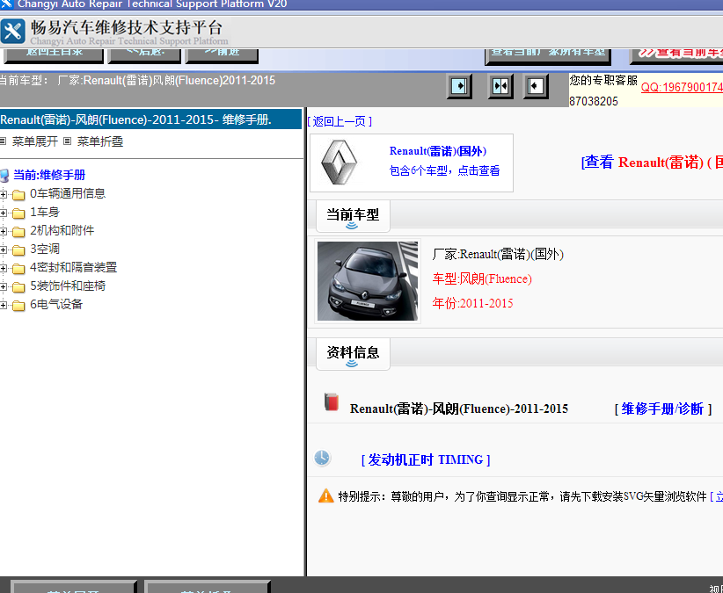This screenshot has height=593, width=723.
Task: Click the 菜单展开 expand-all icon
Action: coord(3,141)
